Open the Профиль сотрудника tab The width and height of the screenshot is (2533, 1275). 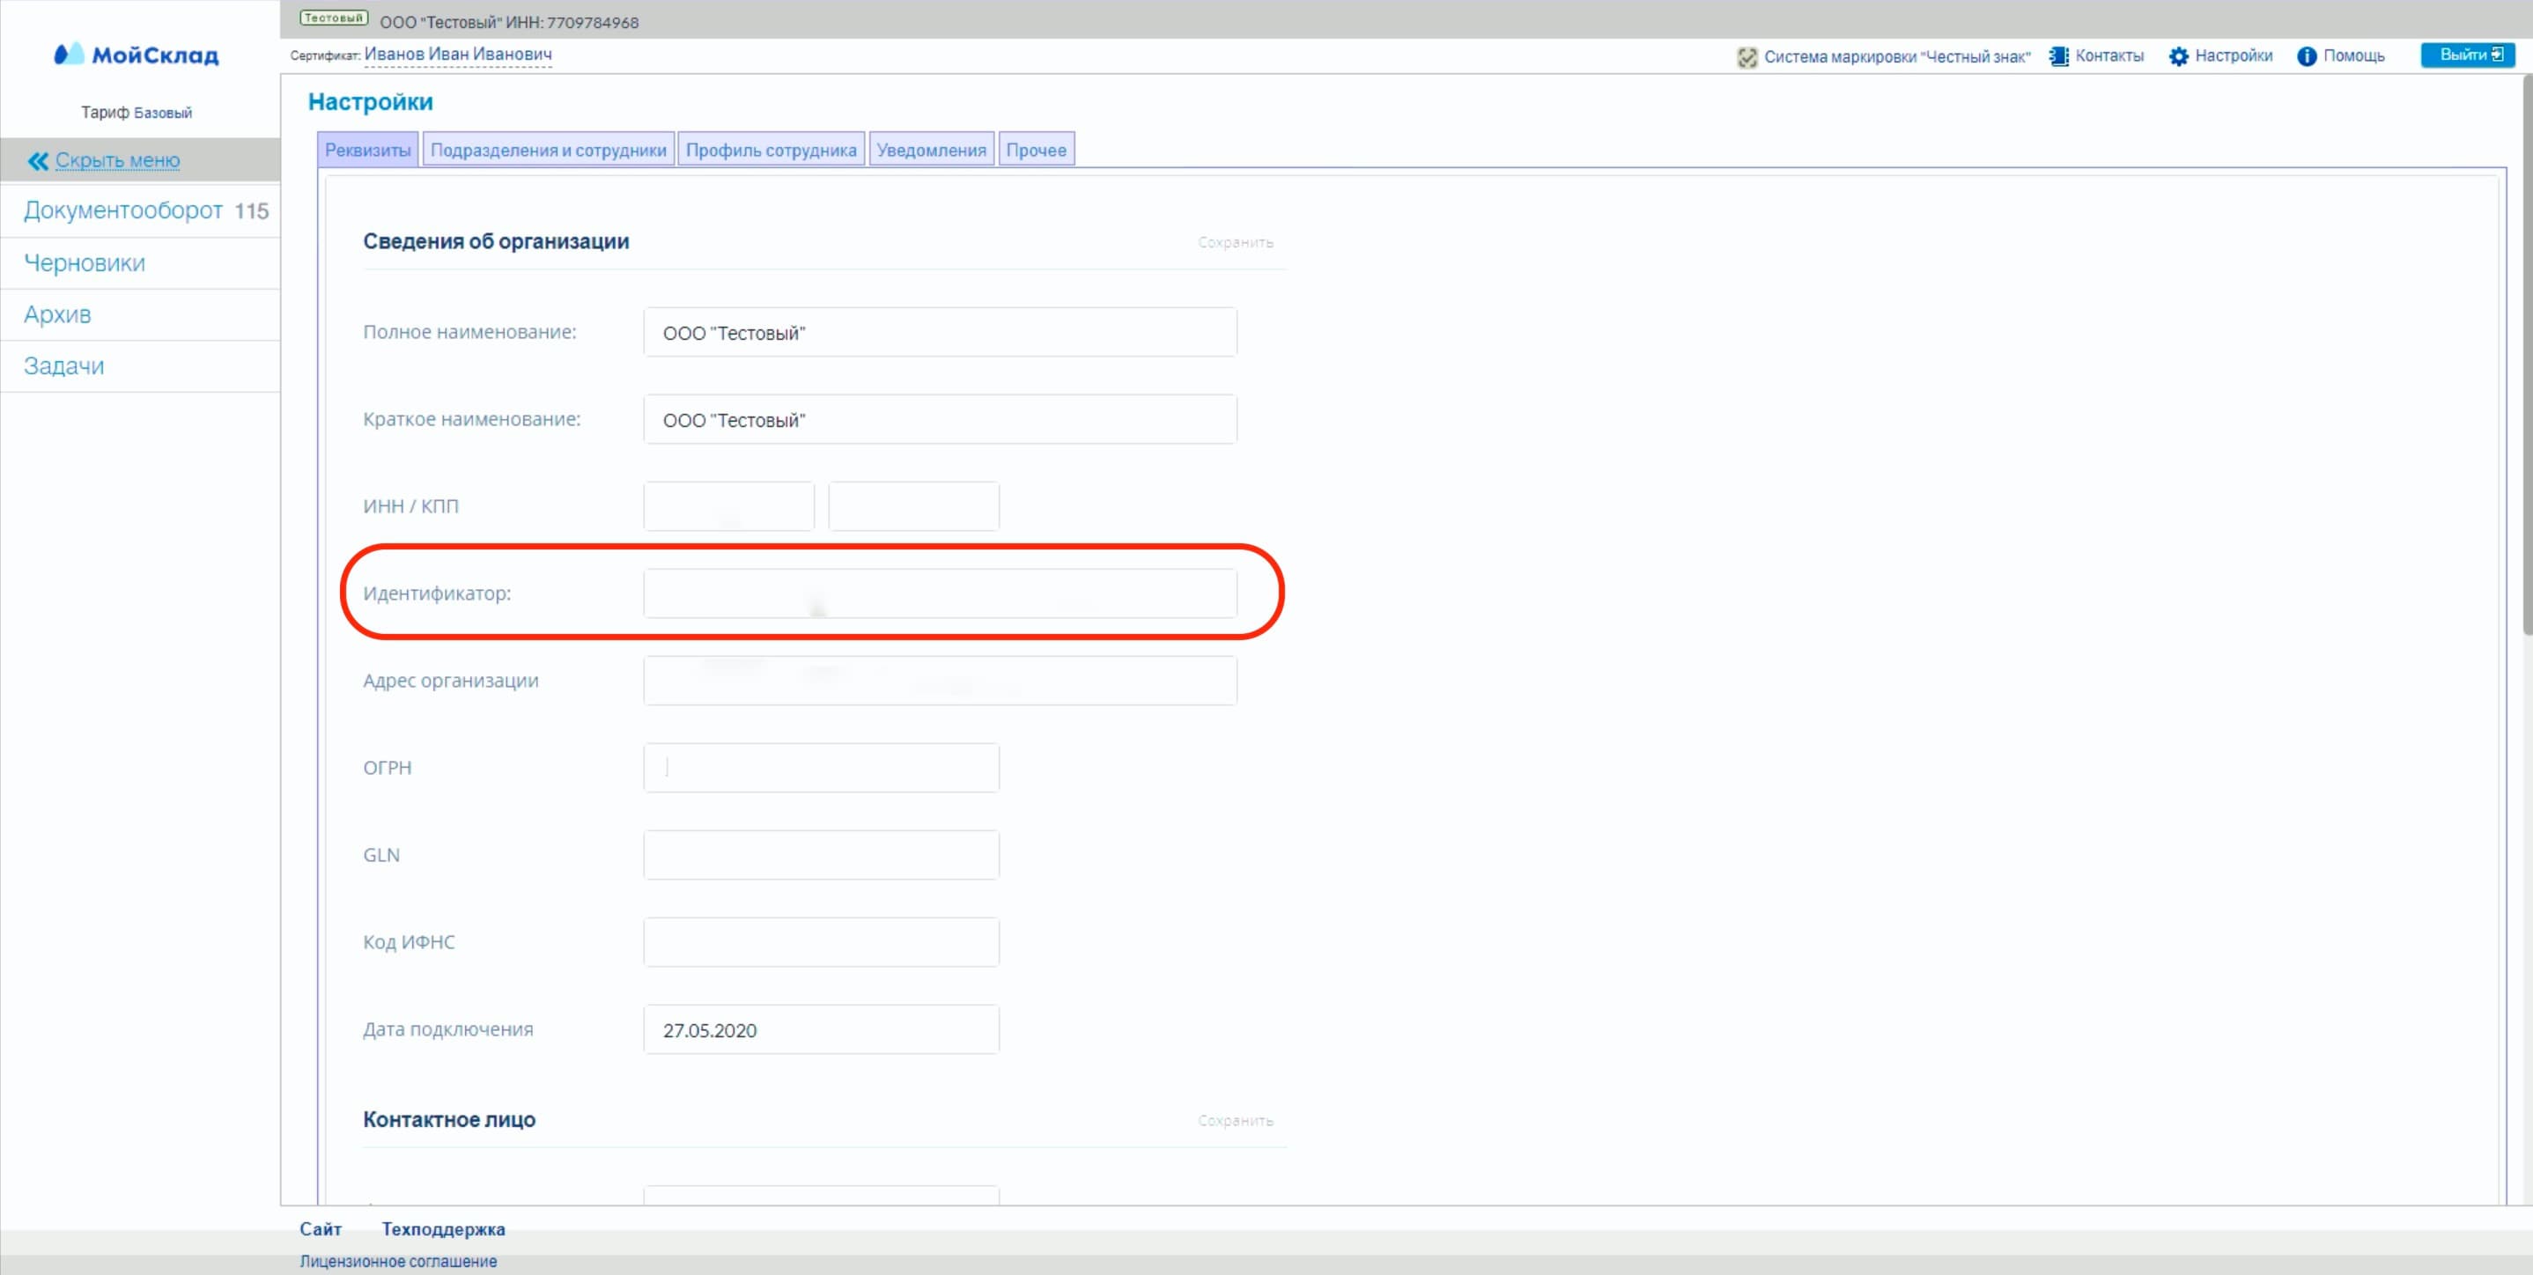coord(770,151)
